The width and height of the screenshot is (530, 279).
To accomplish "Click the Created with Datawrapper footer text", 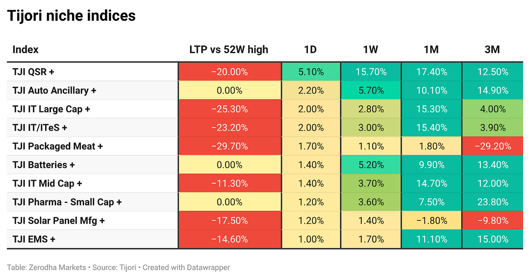I will coord(186,267).
